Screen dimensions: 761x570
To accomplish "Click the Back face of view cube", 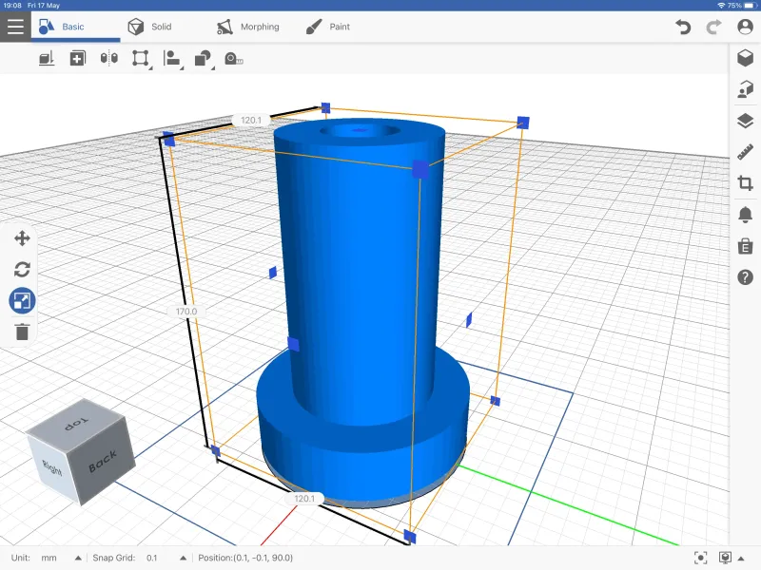I will 102,461.
